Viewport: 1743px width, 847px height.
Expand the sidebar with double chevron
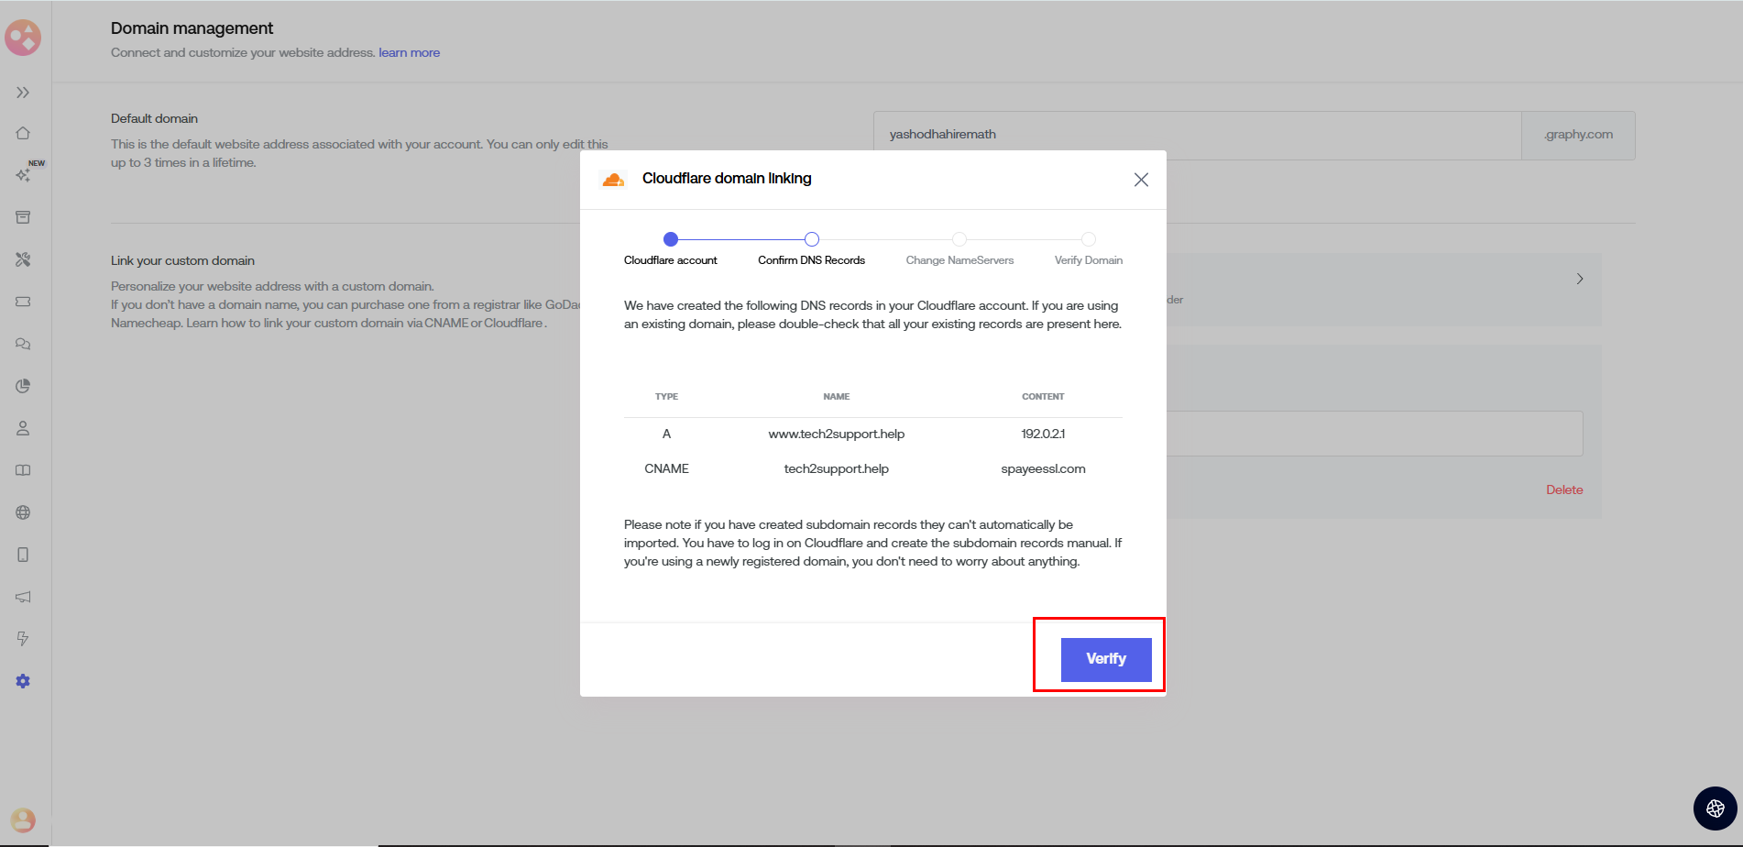[23, 93]
